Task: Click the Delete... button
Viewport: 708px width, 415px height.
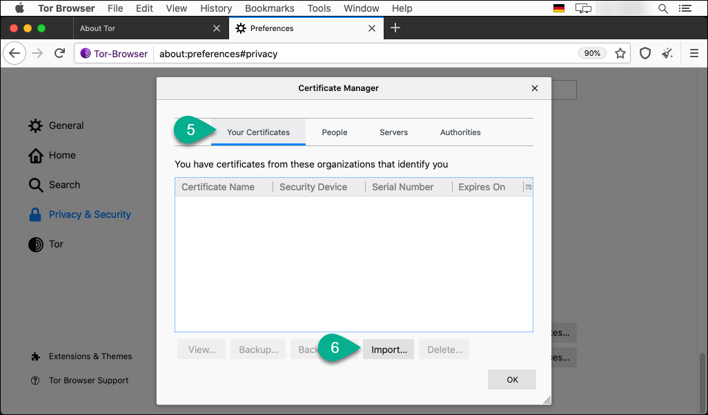Action: (x=444, y=350)
